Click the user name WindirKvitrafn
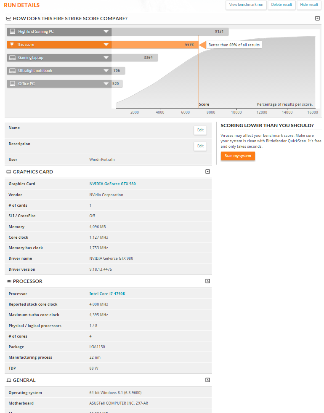The width and height of the screenshot is (324, 413). [x=102, y=160]
